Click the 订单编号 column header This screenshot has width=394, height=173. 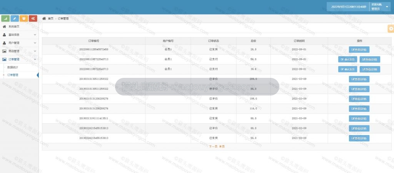(94, 41)
